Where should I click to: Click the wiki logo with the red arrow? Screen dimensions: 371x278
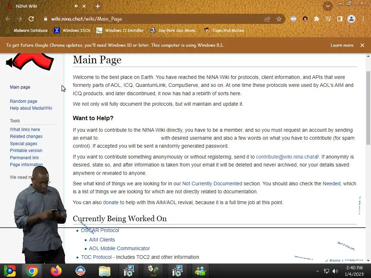tap(30, 62)
